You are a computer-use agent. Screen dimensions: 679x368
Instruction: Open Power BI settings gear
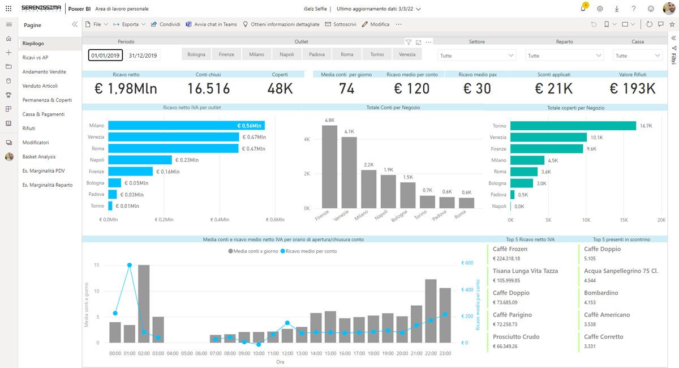coord(600,9)
